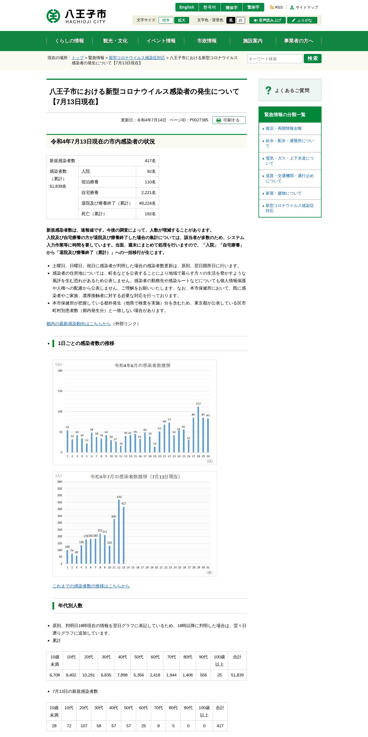368x737 pixels.
Task: Open the よくあるご質問 banner
Action: click(x=290, y=90)
